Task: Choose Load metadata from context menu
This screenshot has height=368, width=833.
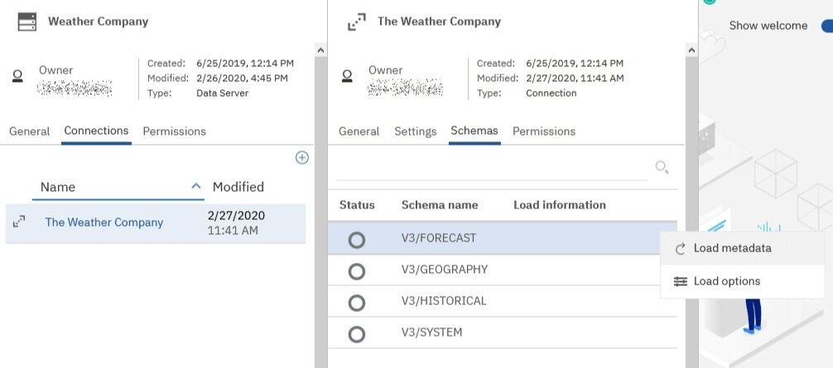Action: (x=743, y=248)
